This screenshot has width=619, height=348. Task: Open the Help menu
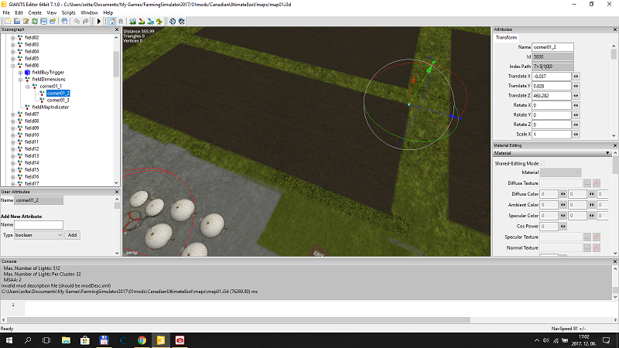click(108, 12)
